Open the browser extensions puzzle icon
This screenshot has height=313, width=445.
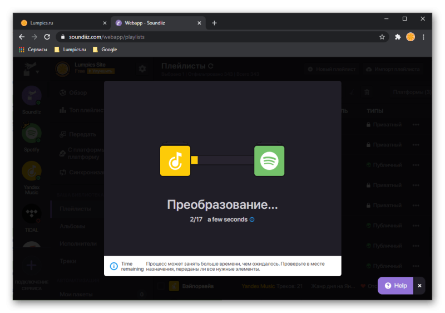click(398, 37)
